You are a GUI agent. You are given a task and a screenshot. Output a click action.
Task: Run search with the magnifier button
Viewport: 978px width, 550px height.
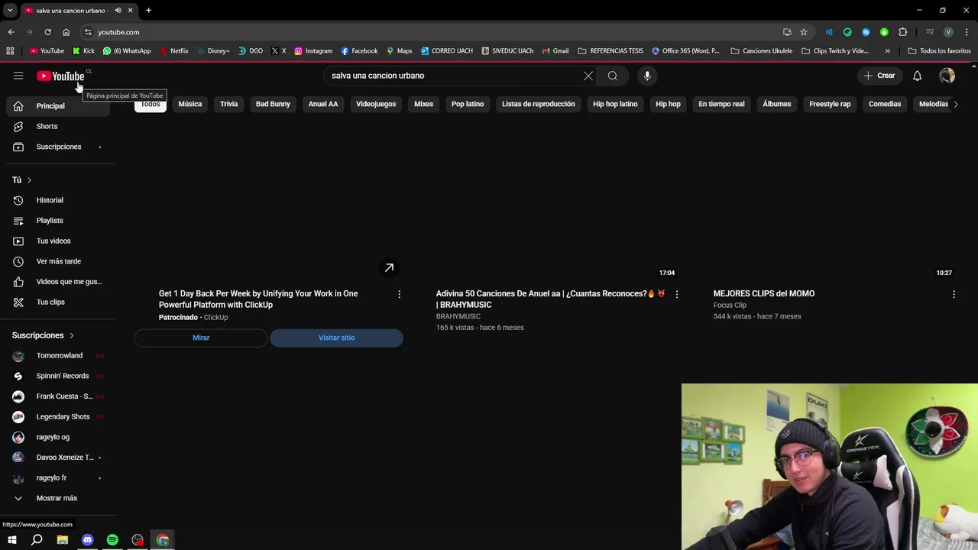(613, 76)
